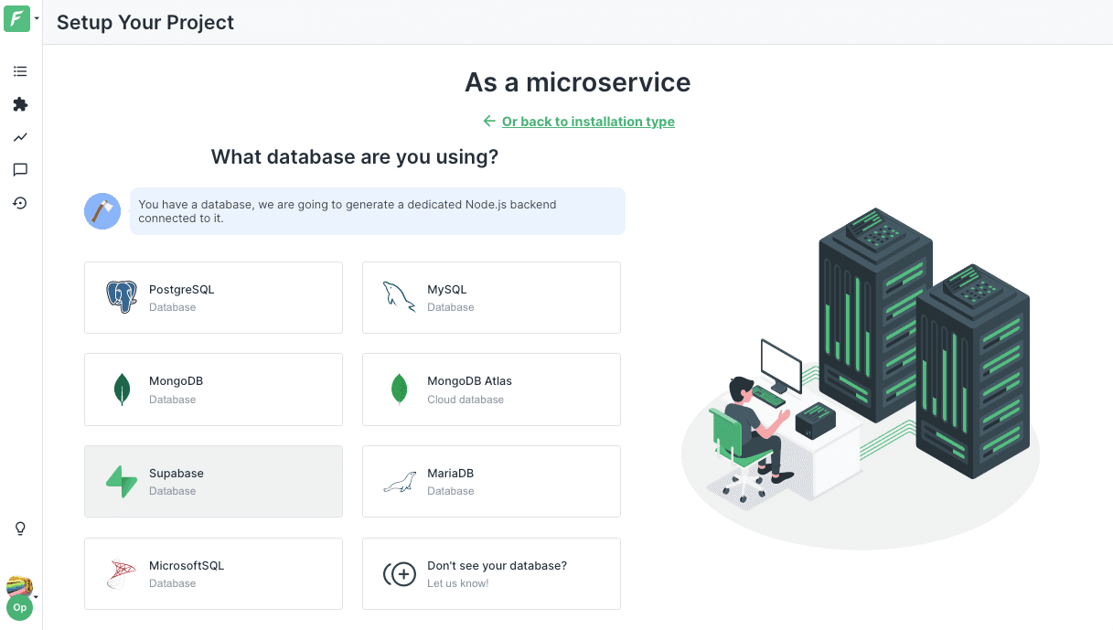This screenshot has width=1113, height=630.
Task: Open the puzzle piece integrations icon
Action: pos(20,104)
